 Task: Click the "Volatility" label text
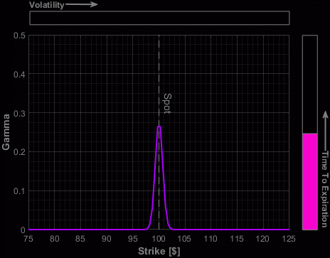point(47,5)
